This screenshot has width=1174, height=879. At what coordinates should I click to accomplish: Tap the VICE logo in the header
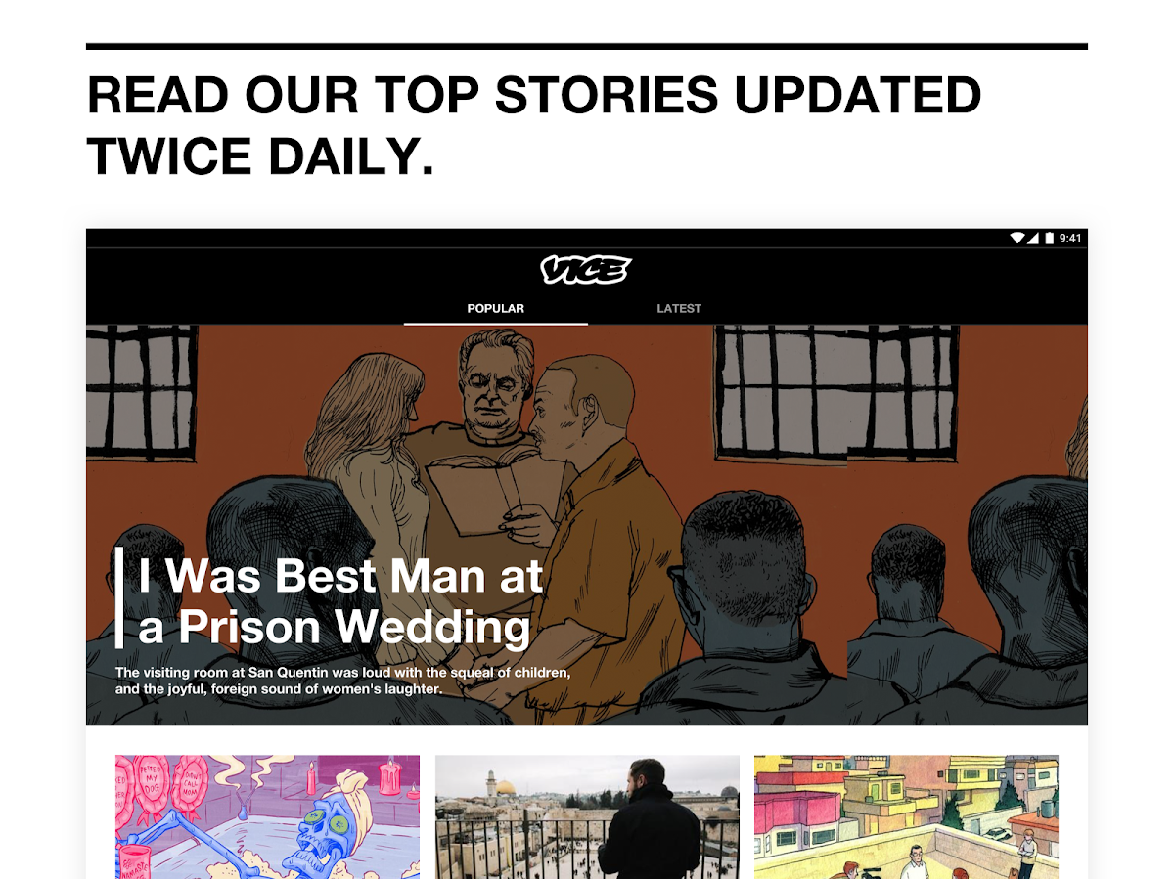click(586, 270)
